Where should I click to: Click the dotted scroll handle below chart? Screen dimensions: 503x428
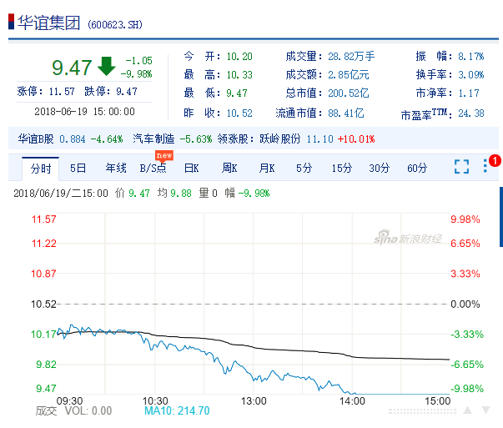pyautogui.click(x=422, y=411)
